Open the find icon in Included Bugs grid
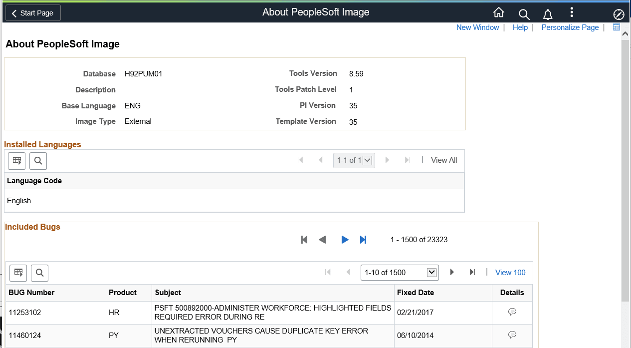The width and height of the screenshot is (631, 348). pos(39,273)
